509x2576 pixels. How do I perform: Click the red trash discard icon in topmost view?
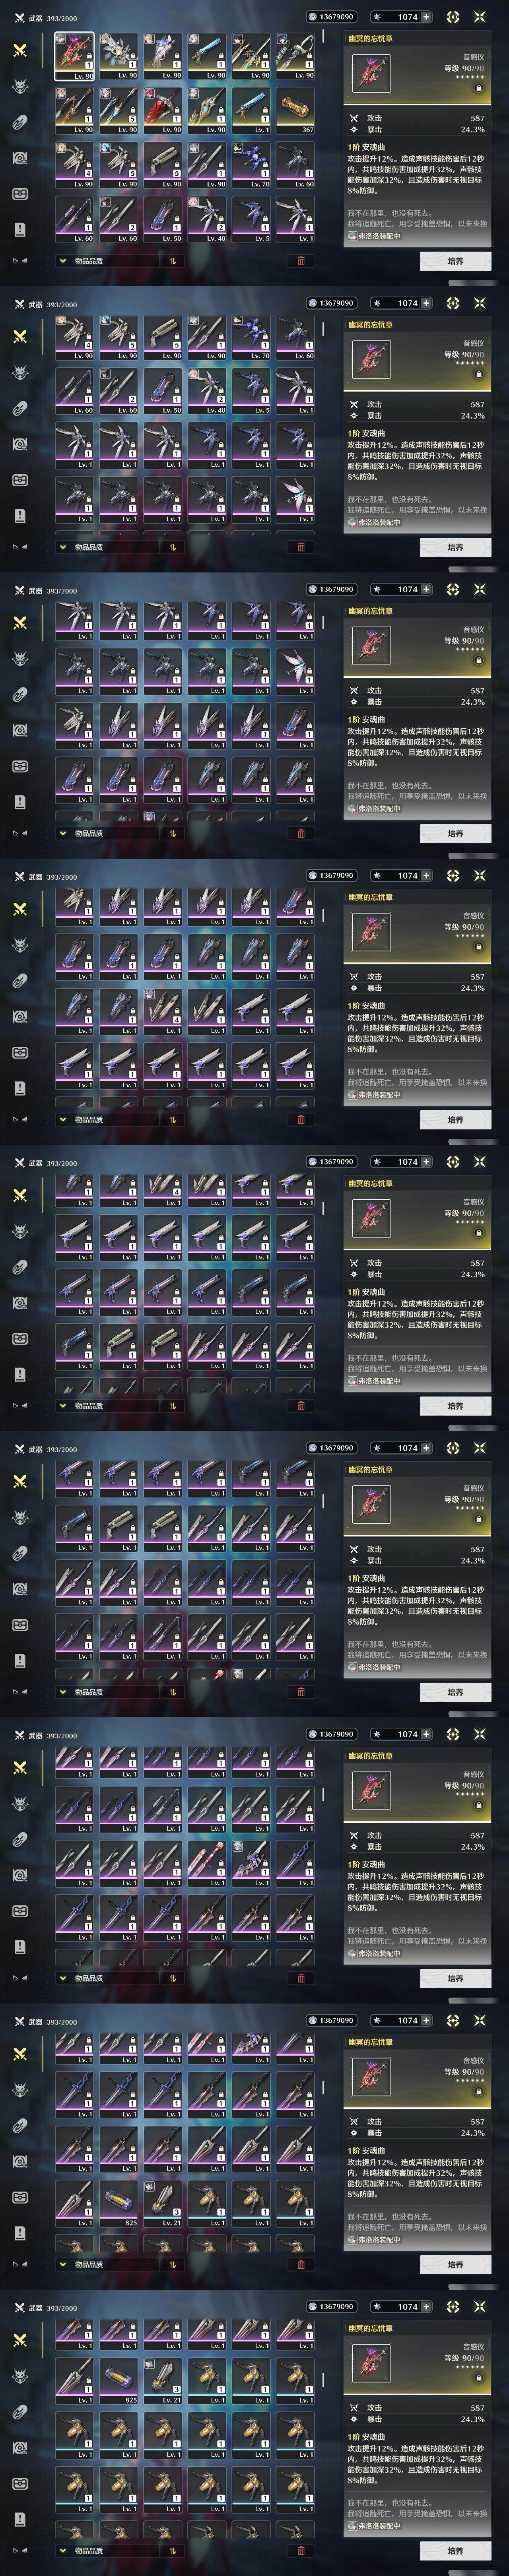pyautogui.click(x=301, y=261)
